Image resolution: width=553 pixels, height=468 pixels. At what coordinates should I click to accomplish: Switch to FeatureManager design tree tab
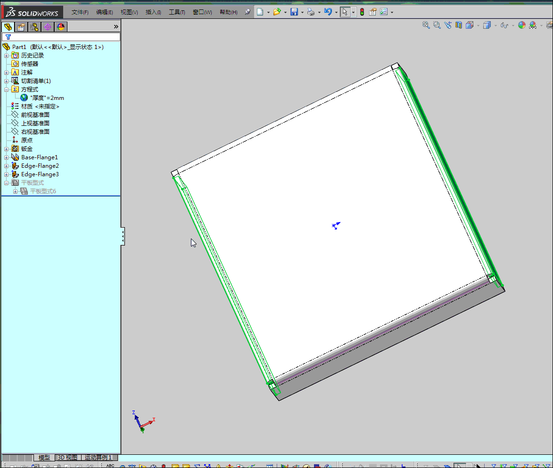(x=8, y=27)
